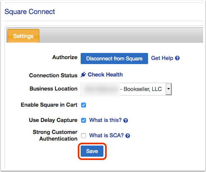Click the question mark icon after What is SCA?
The image size is (206, 172).
point(127,136)
